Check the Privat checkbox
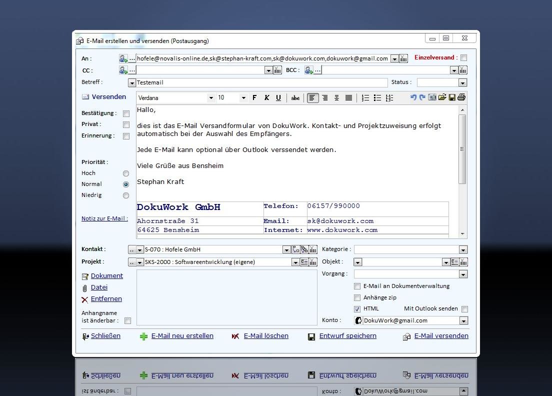 [126, 125]
